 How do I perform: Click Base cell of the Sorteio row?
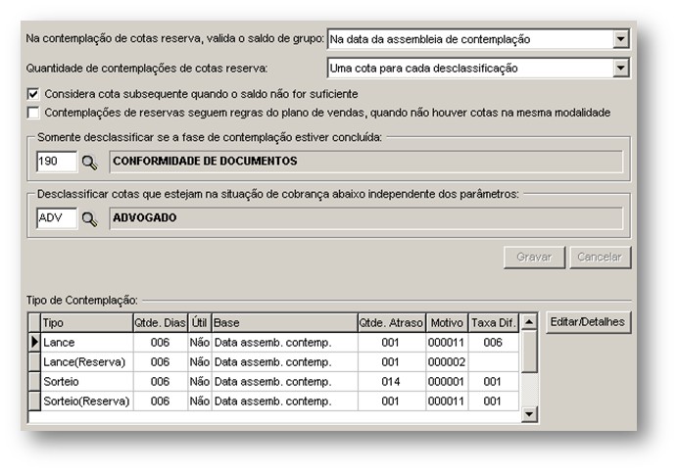coord(284,382)
